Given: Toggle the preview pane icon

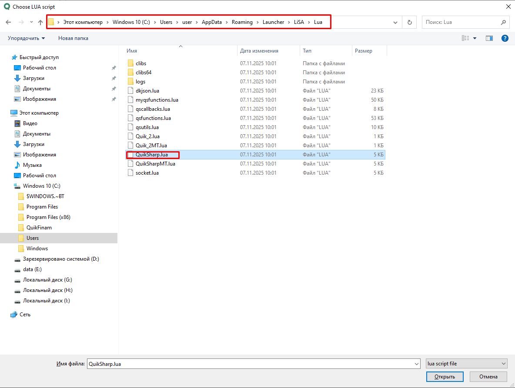Looking at the screenshot, I should 489,38.
